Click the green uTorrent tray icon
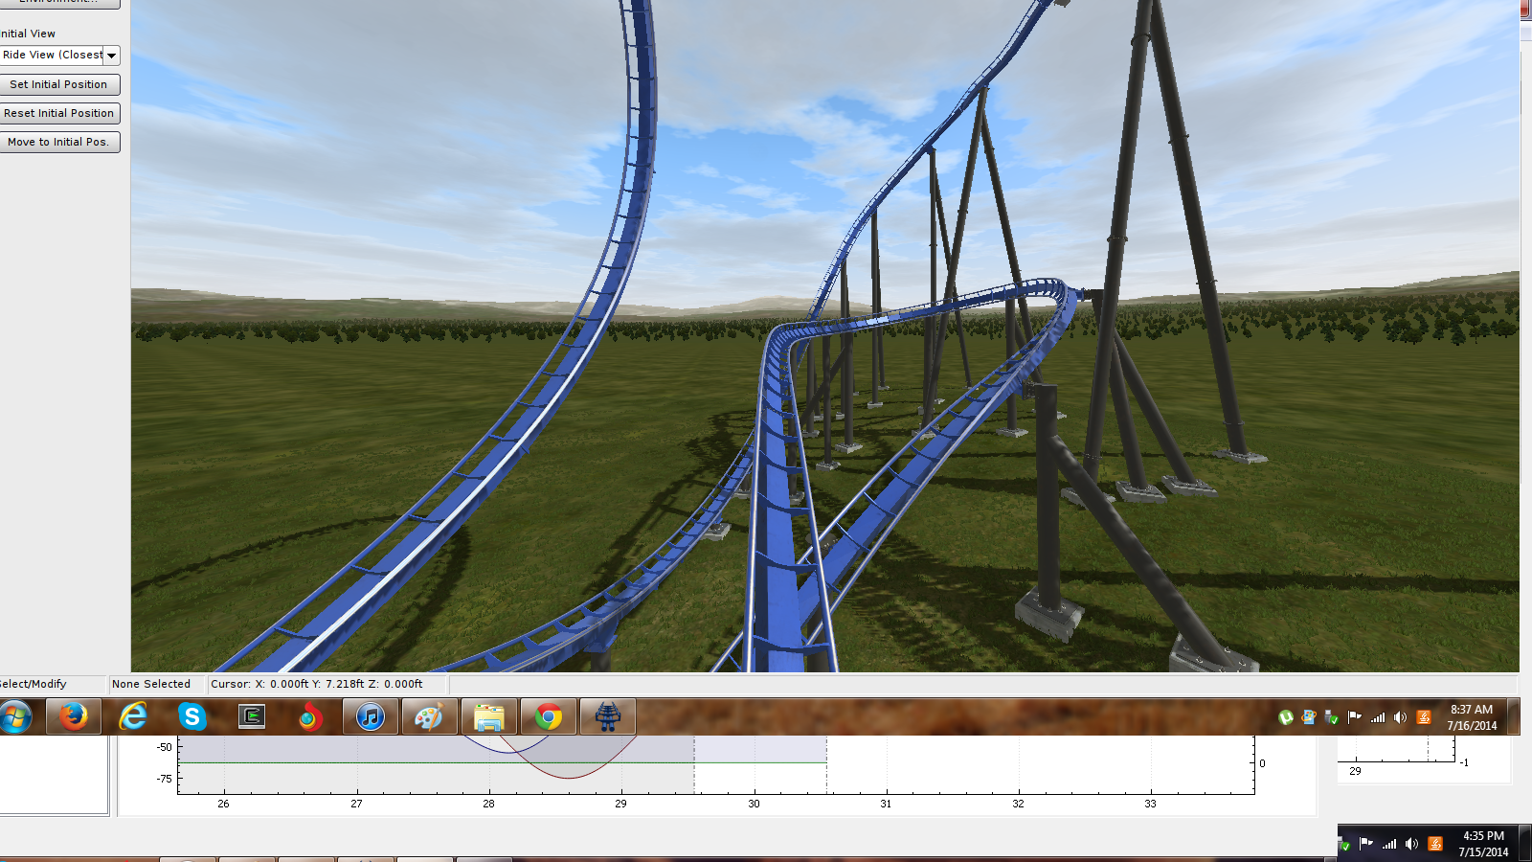This screenshot has width=1532, height=862. click(1286, 717)
